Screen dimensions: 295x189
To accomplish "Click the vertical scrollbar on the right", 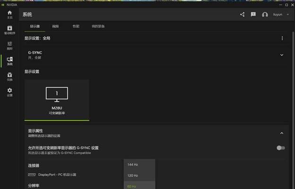I will pos(293,110).
